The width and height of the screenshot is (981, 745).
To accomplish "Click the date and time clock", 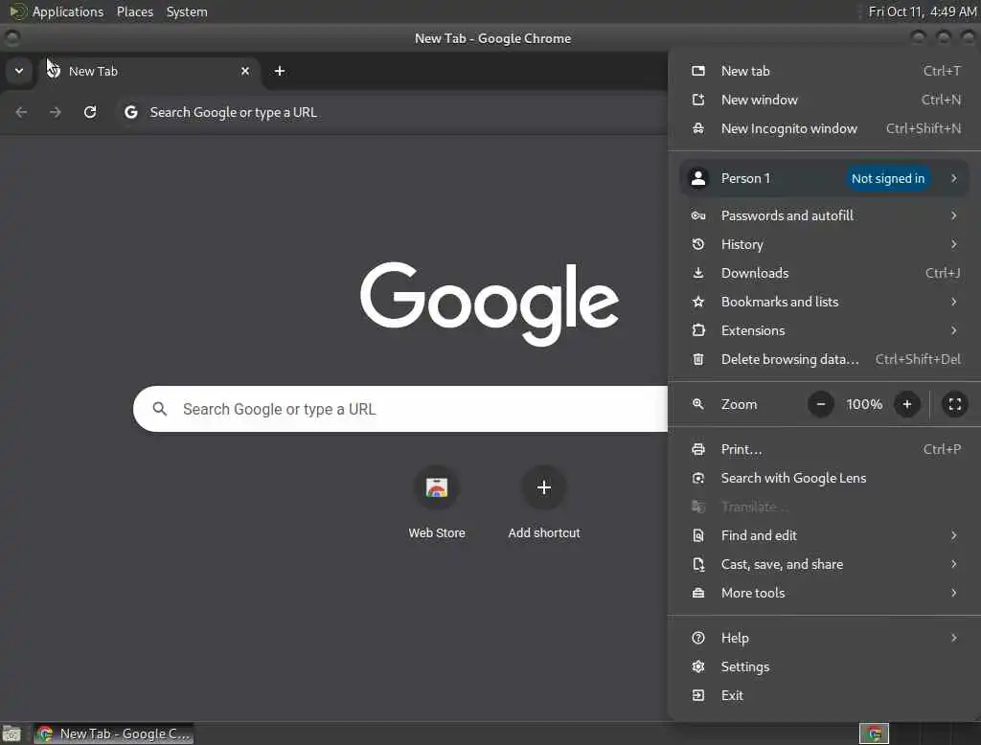I will [x=923, y=11].
